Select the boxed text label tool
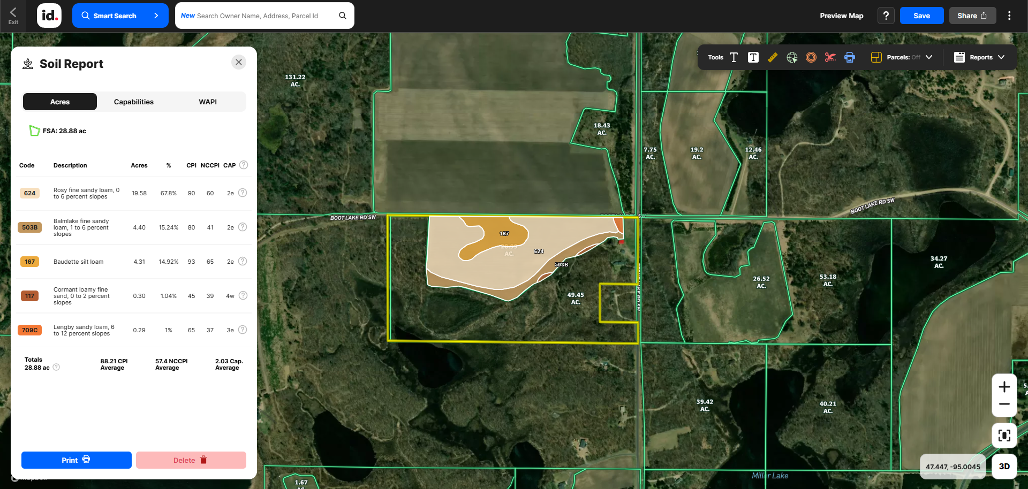 753,57
